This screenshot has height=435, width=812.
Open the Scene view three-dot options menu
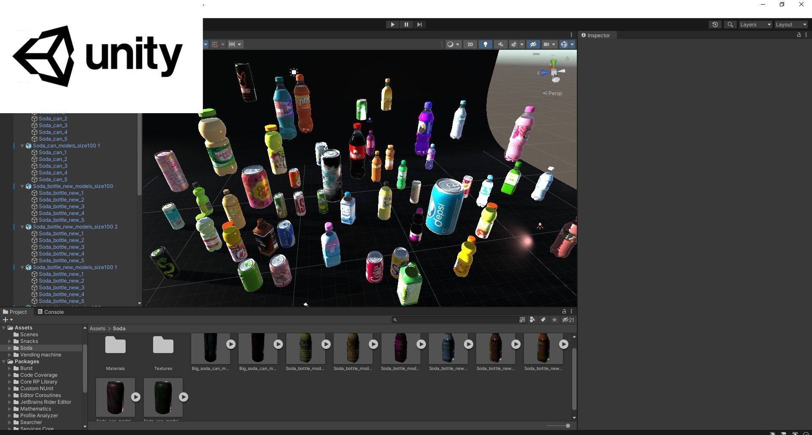click(x=571, y=35)
